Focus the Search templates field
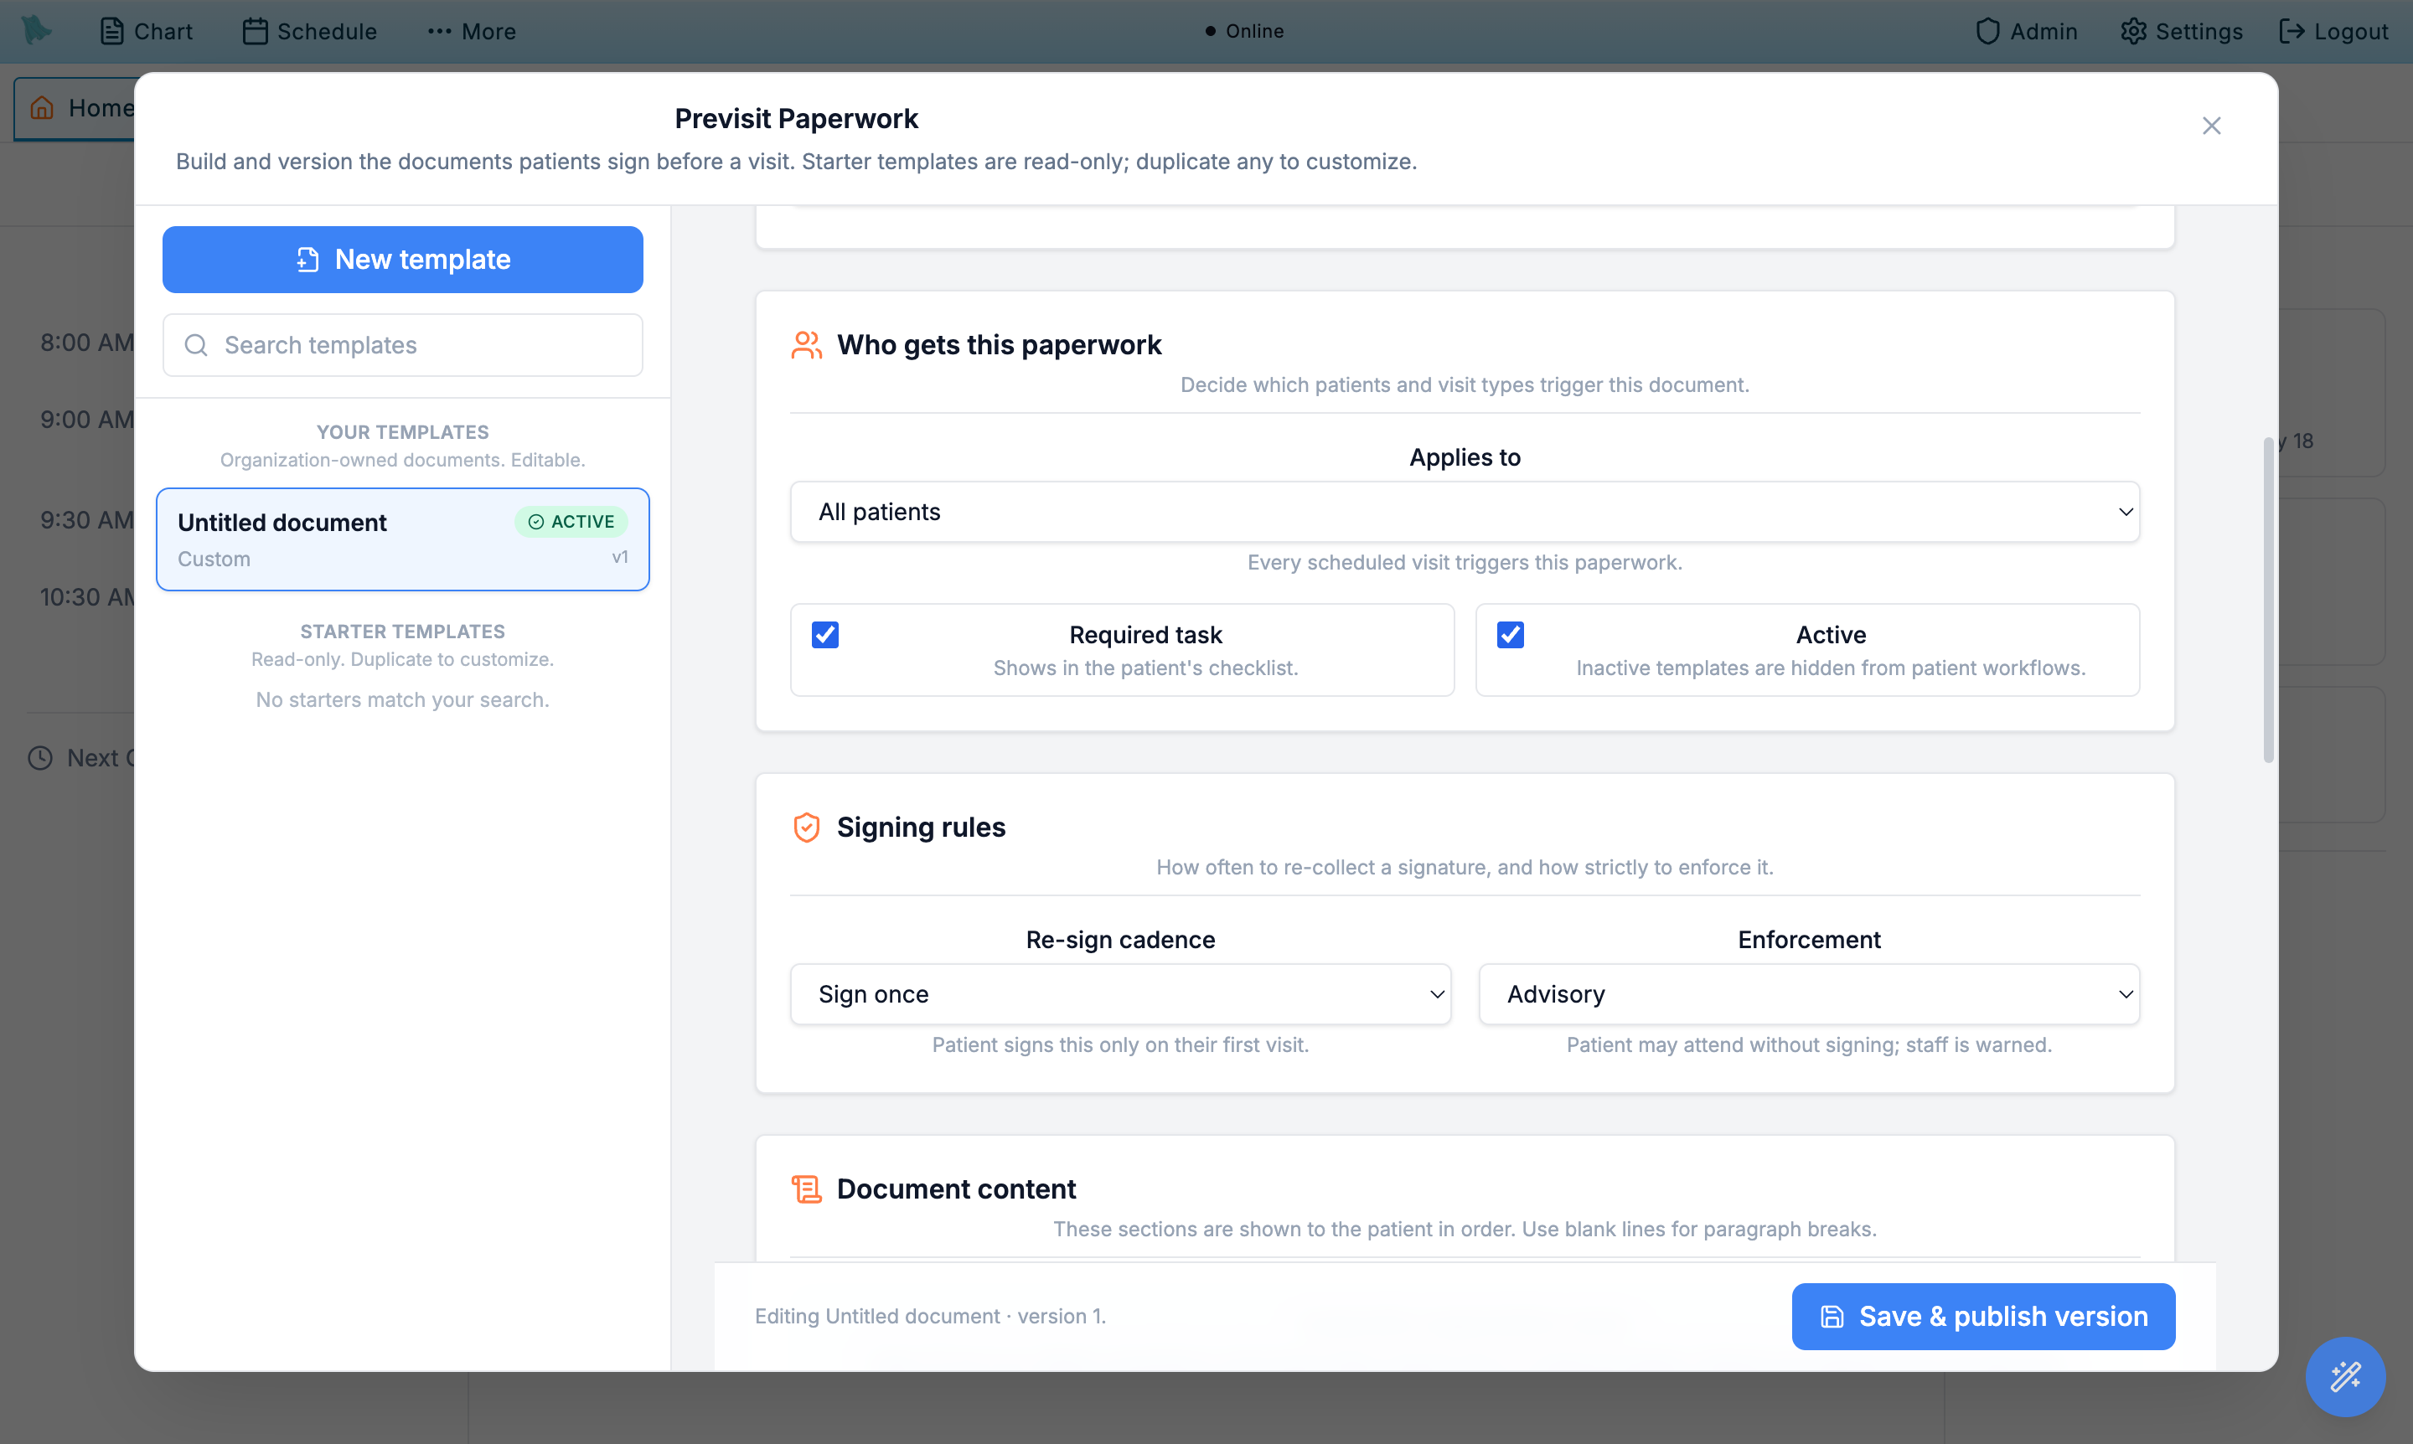The height and width of the screenshot is (1444, 2413). click(402, 344)
